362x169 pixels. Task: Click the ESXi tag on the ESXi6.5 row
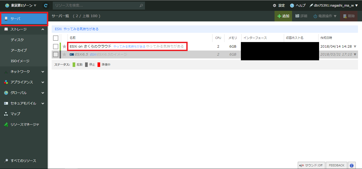(93, 54)
